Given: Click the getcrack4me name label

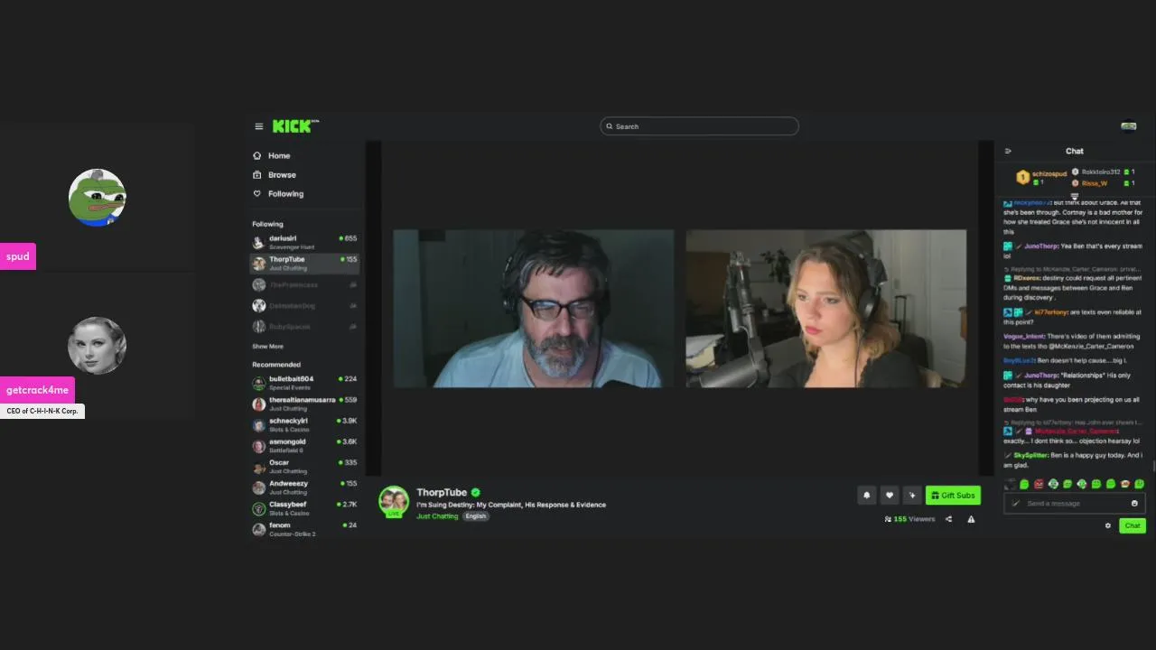Looking at the screenshot, I should coord(37,390).
